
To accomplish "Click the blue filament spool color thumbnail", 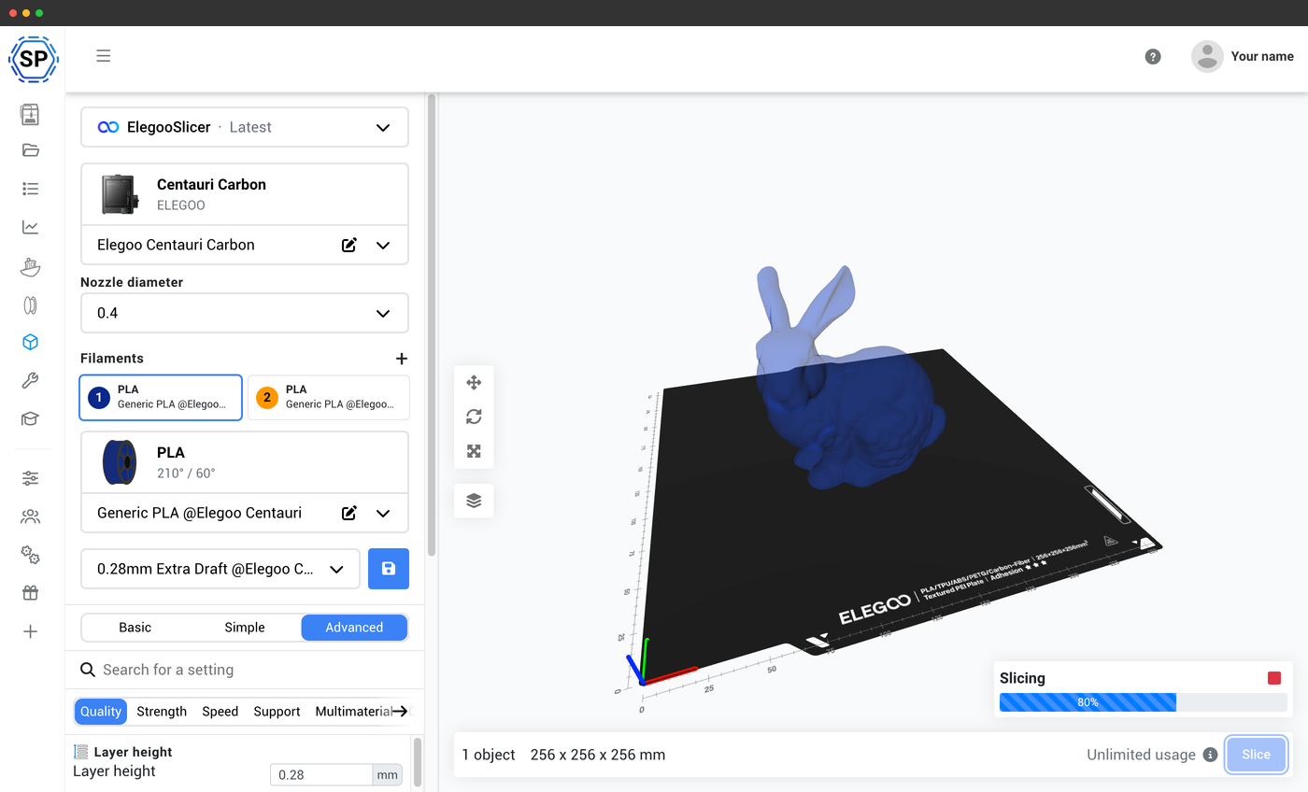I will tap(118, 462).
